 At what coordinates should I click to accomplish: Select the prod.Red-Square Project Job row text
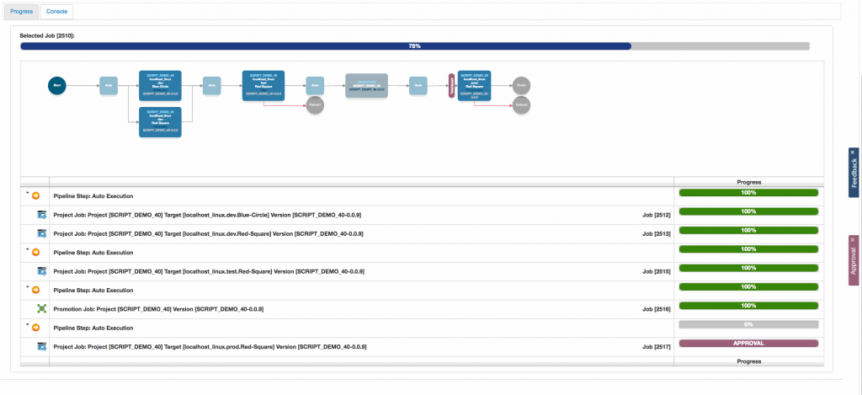(x=210, y=347)
